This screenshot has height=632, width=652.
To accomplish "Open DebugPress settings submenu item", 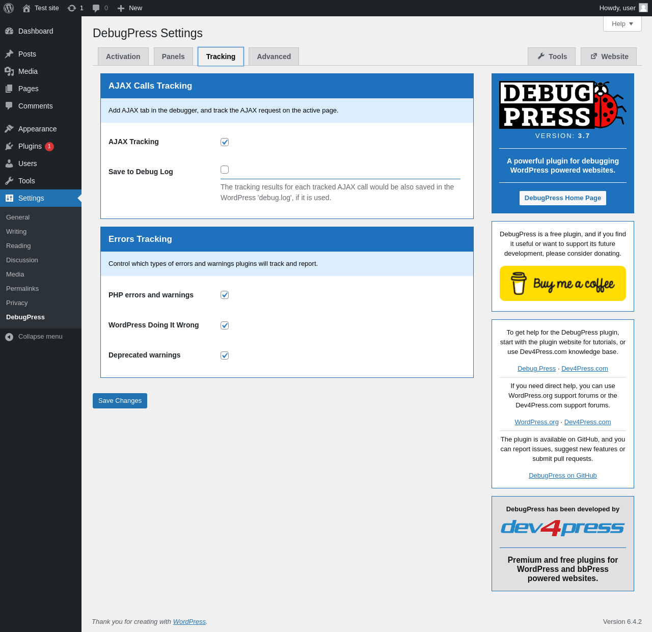I will click(25, 317).
